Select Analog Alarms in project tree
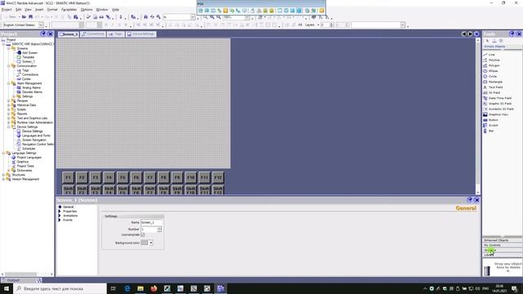The height and width of the screenshot is (294, 523). pyautogui.click(x=31, y=87)
